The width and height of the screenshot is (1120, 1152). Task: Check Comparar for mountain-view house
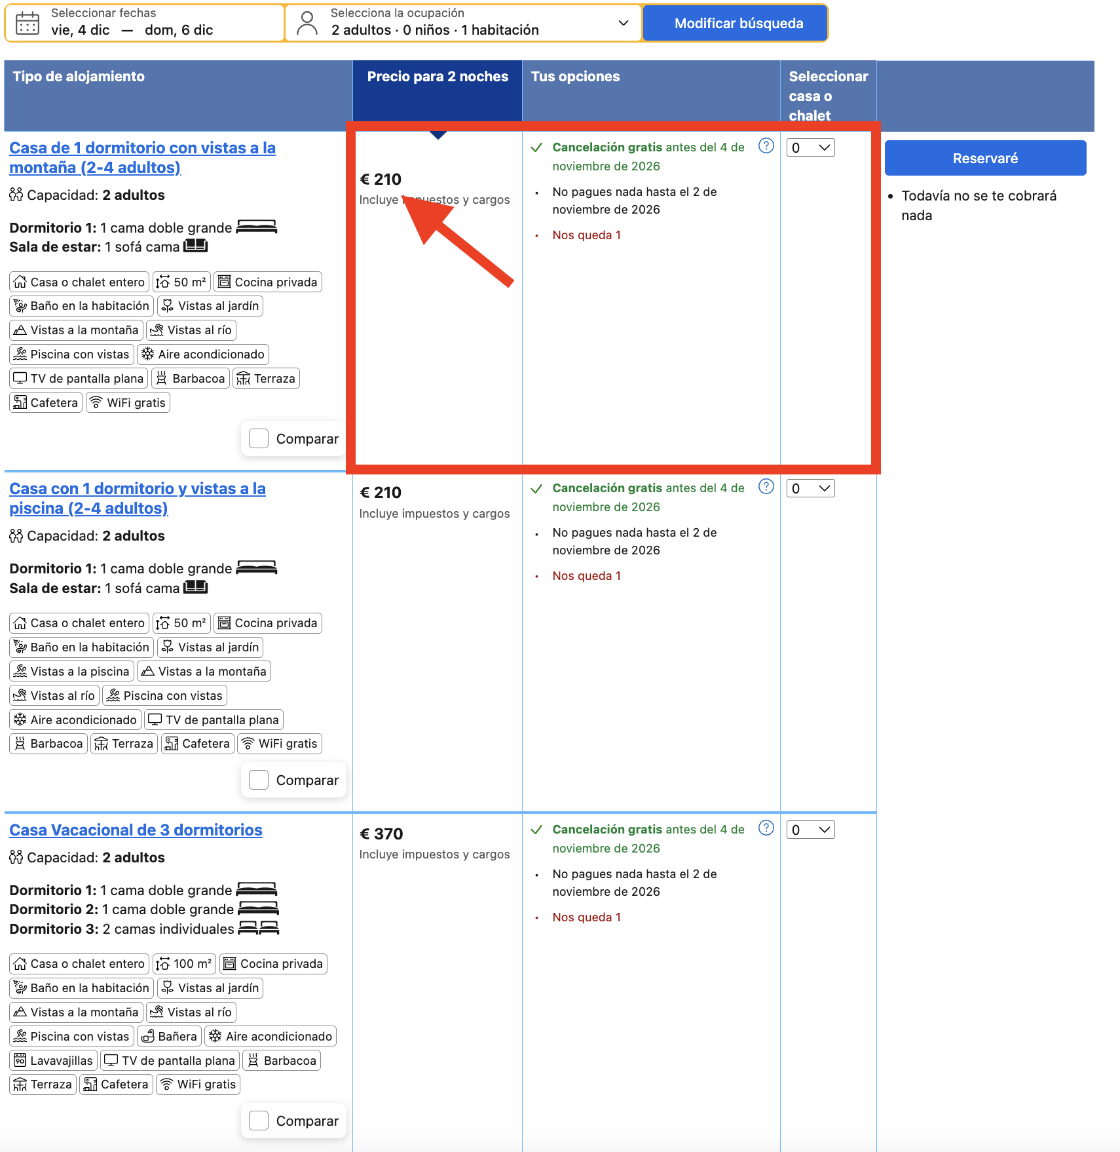coord(259,438)
